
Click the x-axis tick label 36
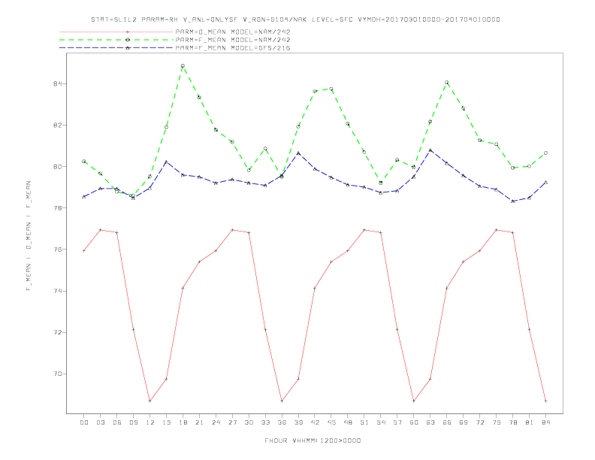point(282,422)
